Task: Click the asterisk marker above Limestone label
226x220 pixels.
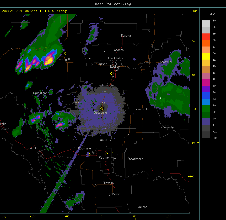Action: (x=40, y=90)
